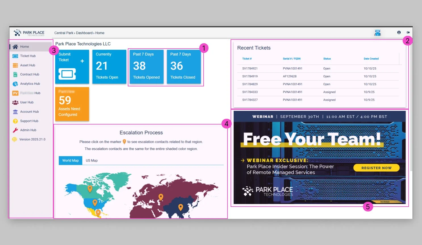The height and width of the screenshot is (245, 422).
Task: Click Support Hub label in sidebar
Action: 29,121
